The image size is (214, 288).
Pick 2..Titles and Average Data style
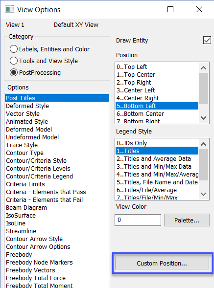[157, 159]
